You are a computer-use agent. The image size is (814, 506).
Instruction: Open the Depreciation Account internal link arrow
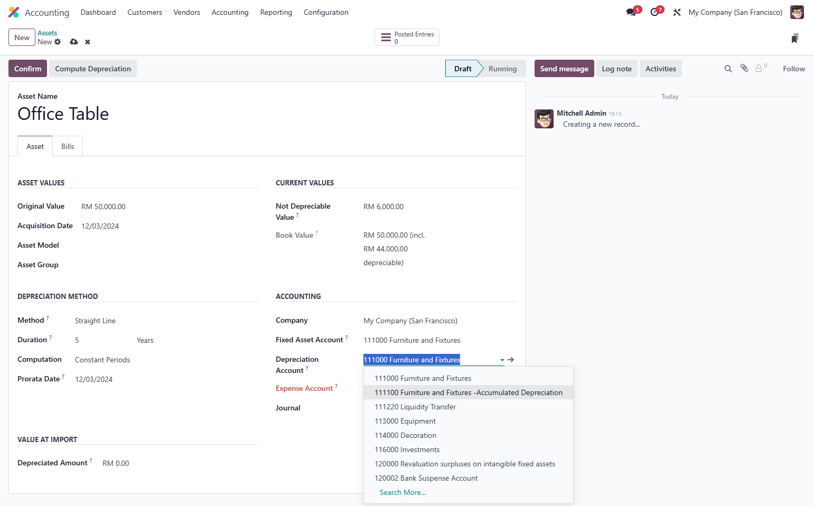(x=511, y=360)
